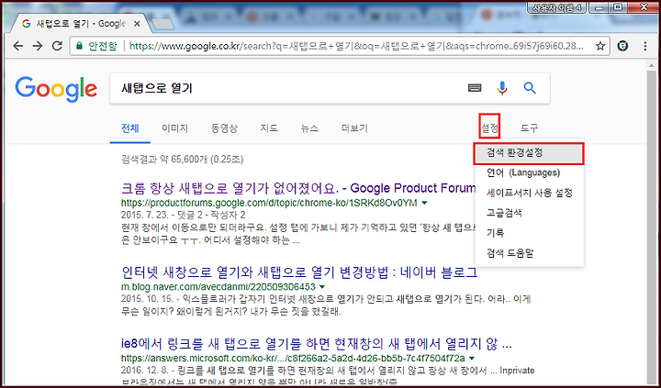Click the 검색결과 약 65,600개 result count
Image resolution: width=661 pixels, height=388 pixels.
pyautogui.click(x=182, y=160)
